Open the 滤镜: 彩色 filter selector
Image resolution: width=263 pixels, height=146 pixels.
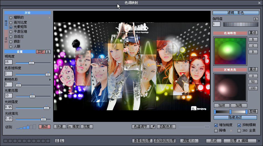(236, 13)
